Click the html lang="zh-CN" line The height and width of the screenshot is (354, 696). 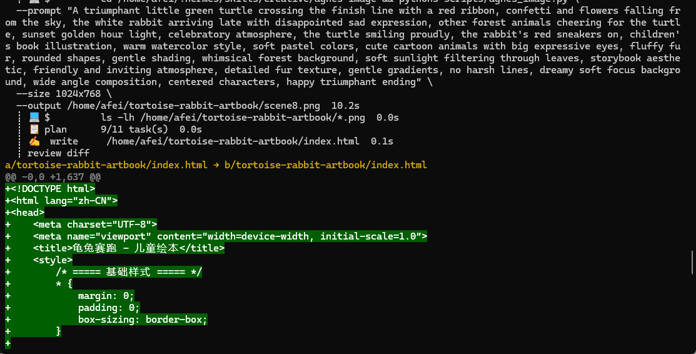tap(61, 201)
